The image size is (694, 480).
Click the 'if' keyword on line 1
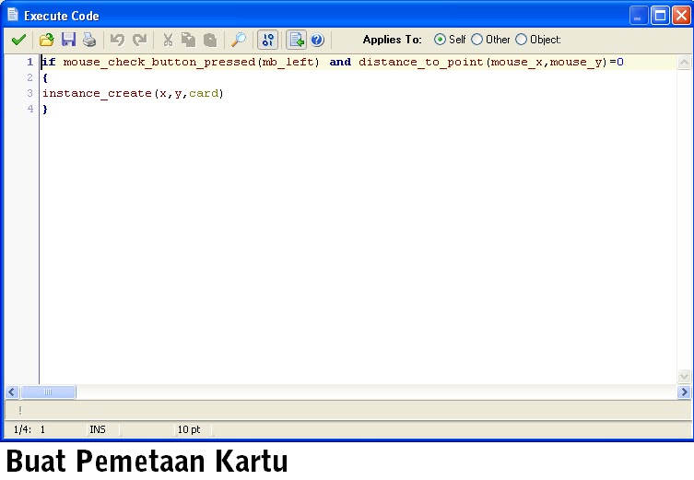[49, 62]
